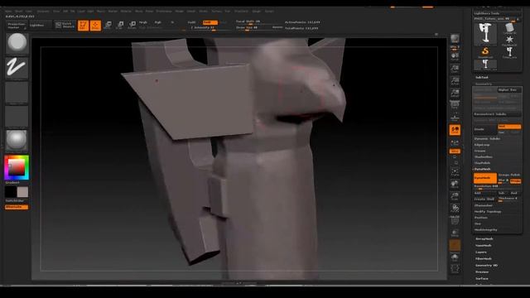The image size is (530, 298).
Task: Toggle the Floor grid
Action: 455,118
